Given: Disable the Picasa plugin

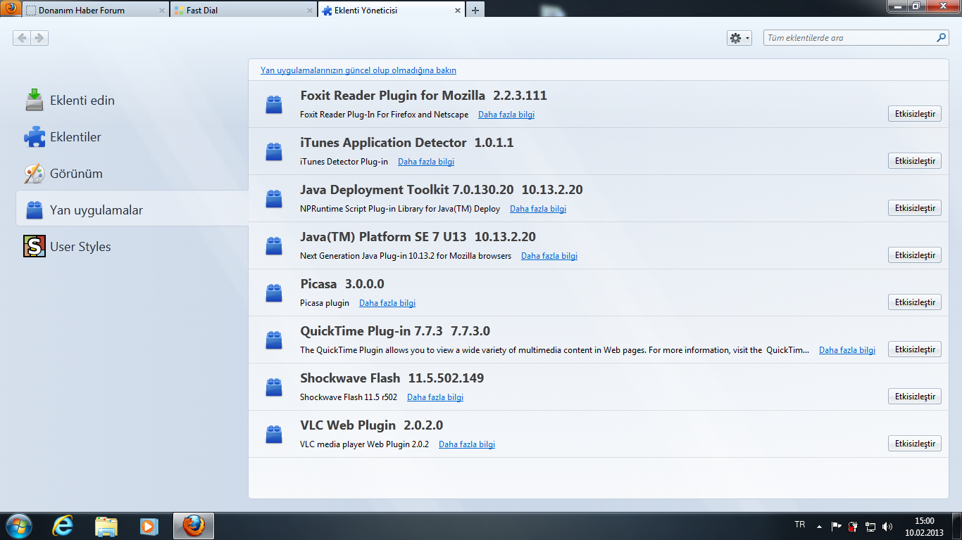Looking at the screenshot, I should pyautogui.click(x=914, y=302).
